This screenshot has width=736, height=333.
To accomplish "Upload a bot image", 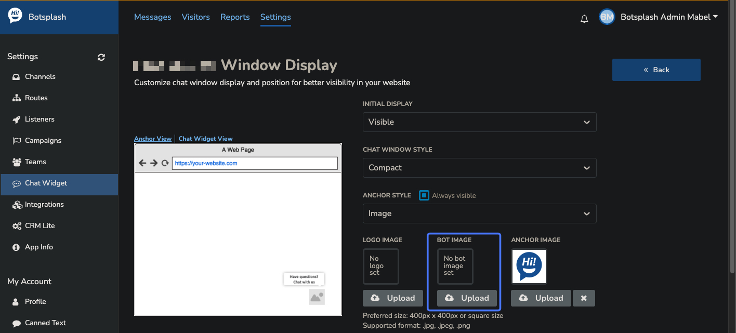I will coord(467,298).
